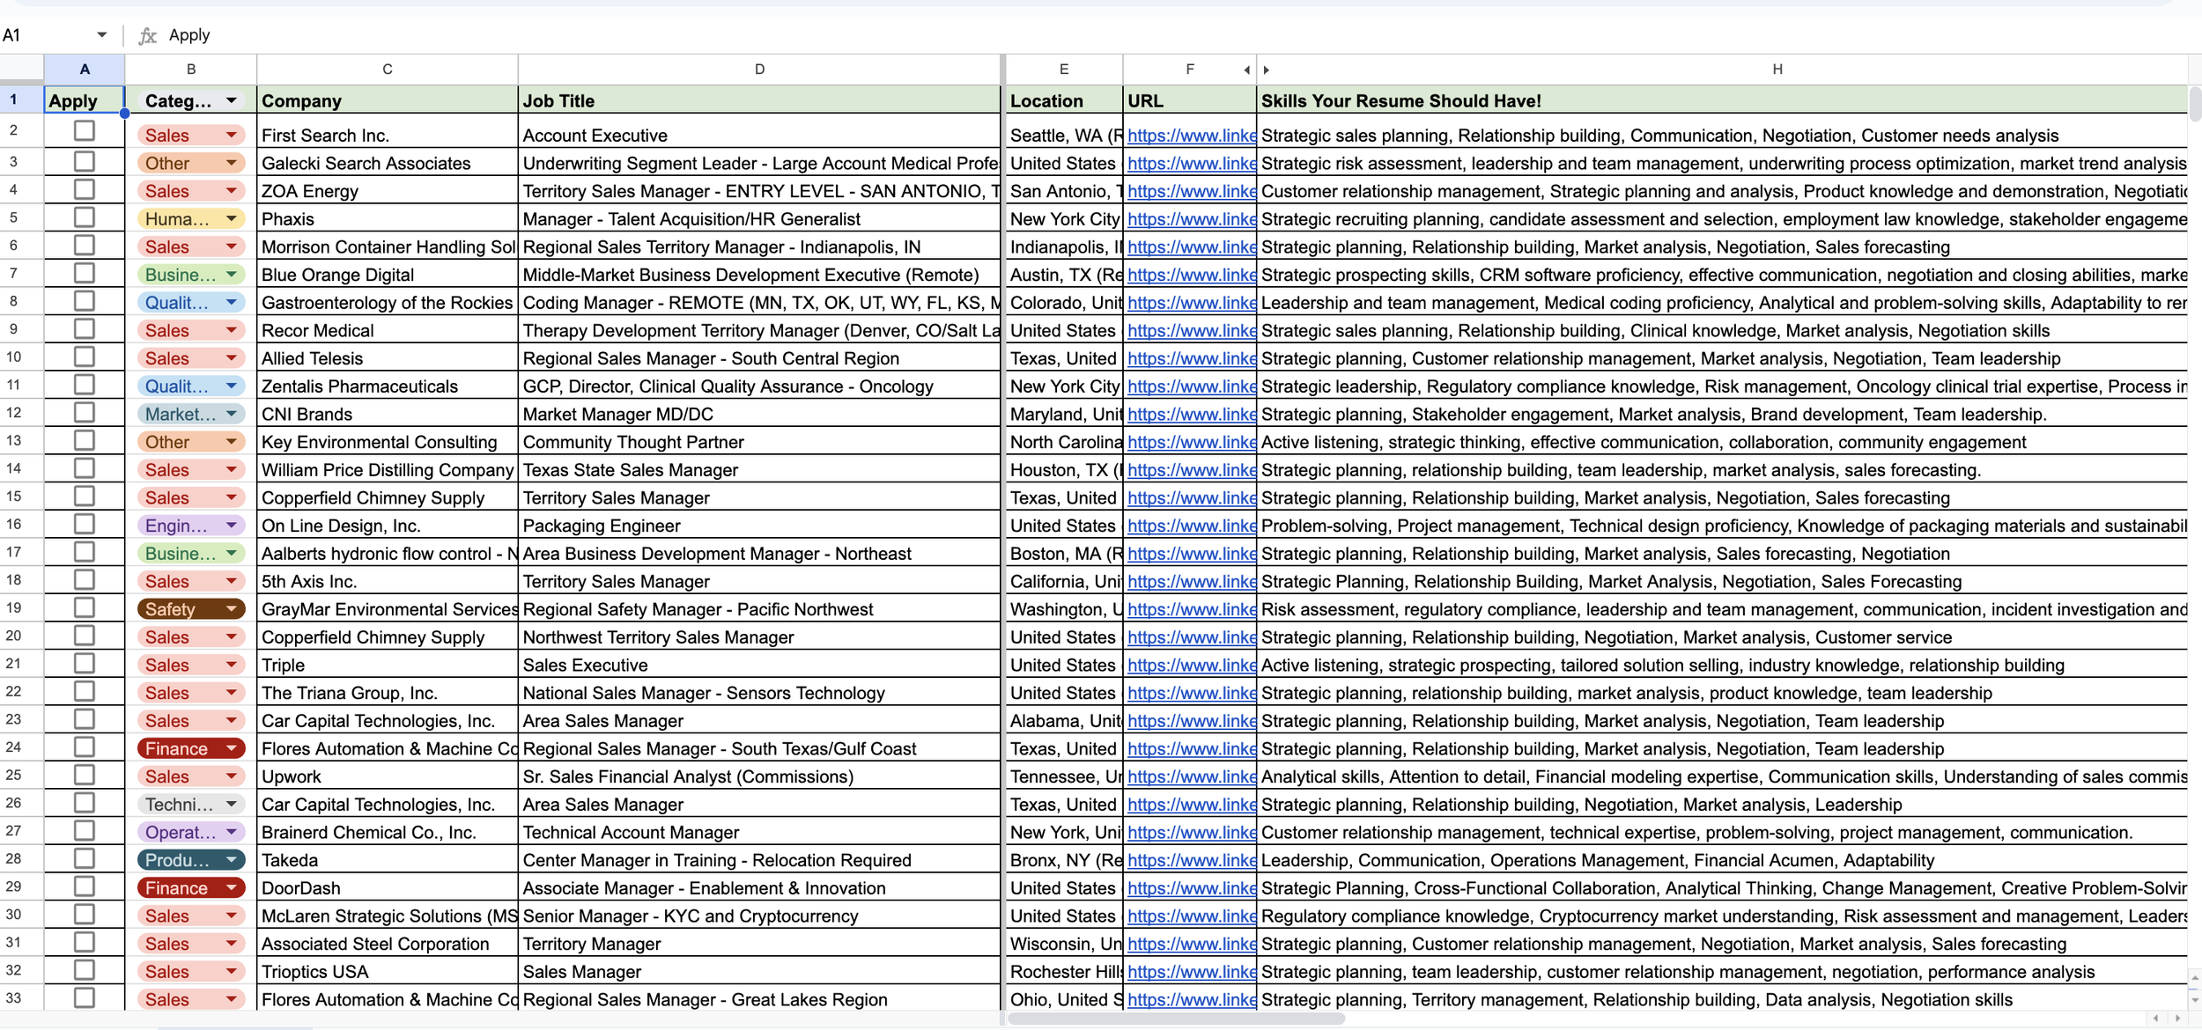
Task: Open LinkedIn URL for ZOA Energy
Action: click(1191, 191)
